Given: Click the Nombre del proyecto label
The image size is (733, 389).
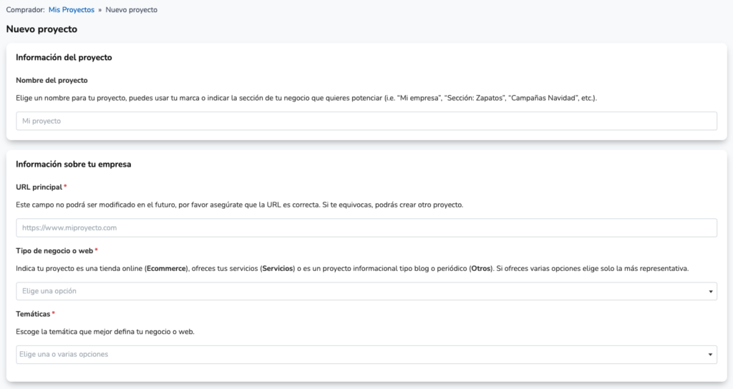Looking at the screenshot, I should 52,80.
